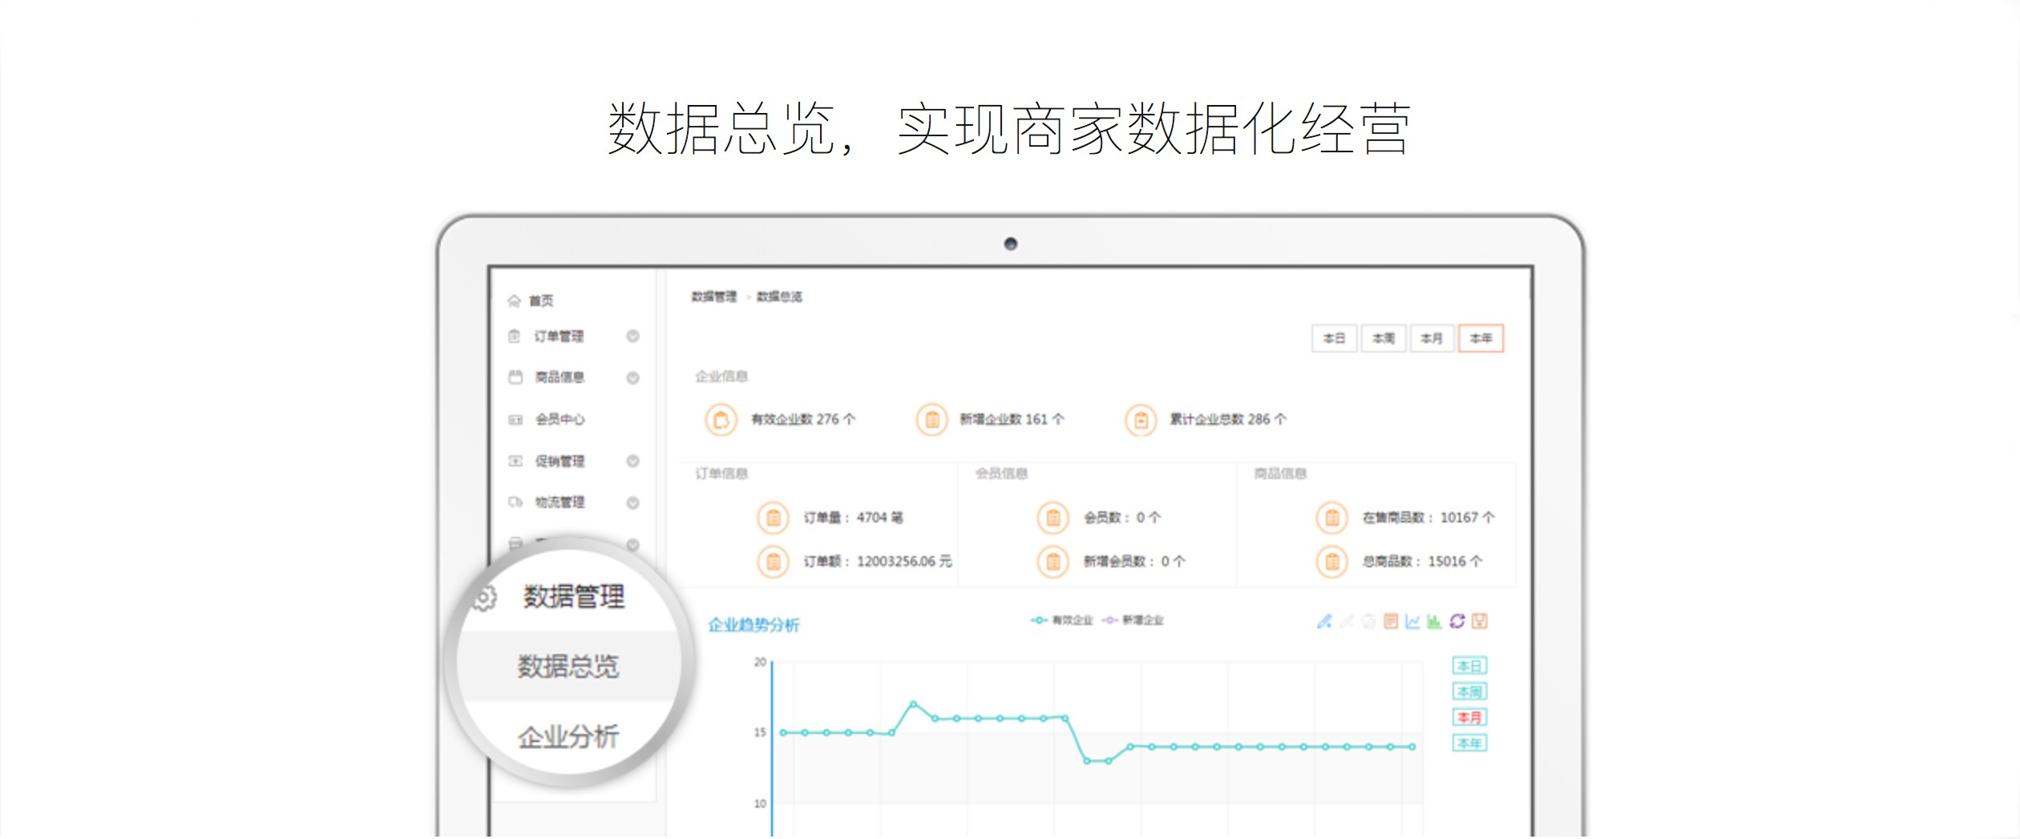Open the orange data view chart icon
The image size is (2020, 839).
pos(1391,621)
